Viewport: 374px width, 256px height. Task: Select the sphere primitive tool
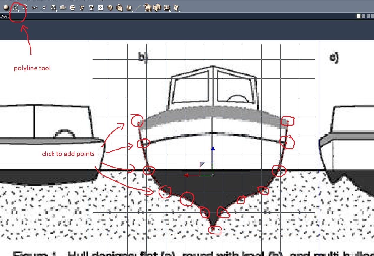click(6, 8)
